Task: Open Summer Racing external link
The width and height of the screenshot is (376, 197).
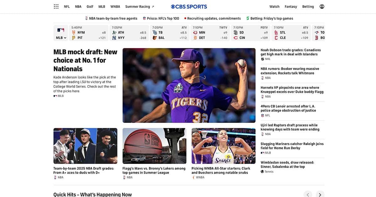Action: pos(140,7)
